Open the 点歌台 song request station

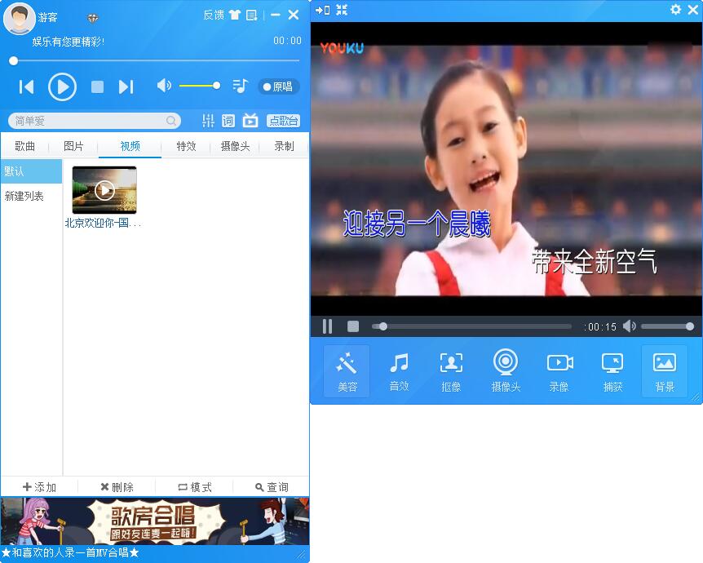click(285, 120)
